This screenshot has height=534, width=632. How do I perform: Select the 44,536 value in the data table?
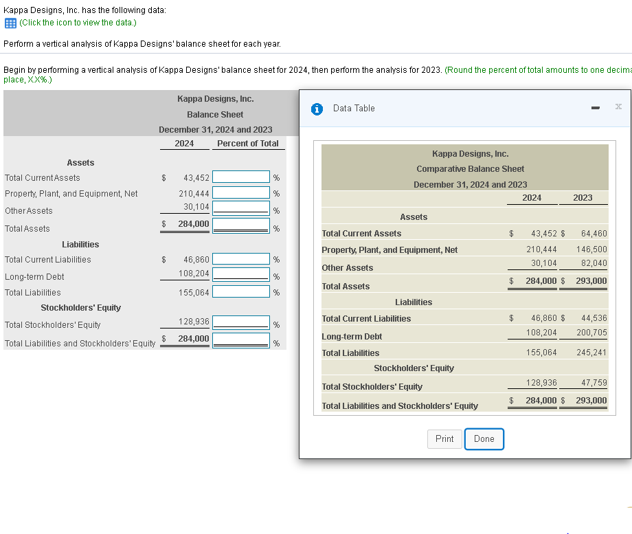[594, 318]
